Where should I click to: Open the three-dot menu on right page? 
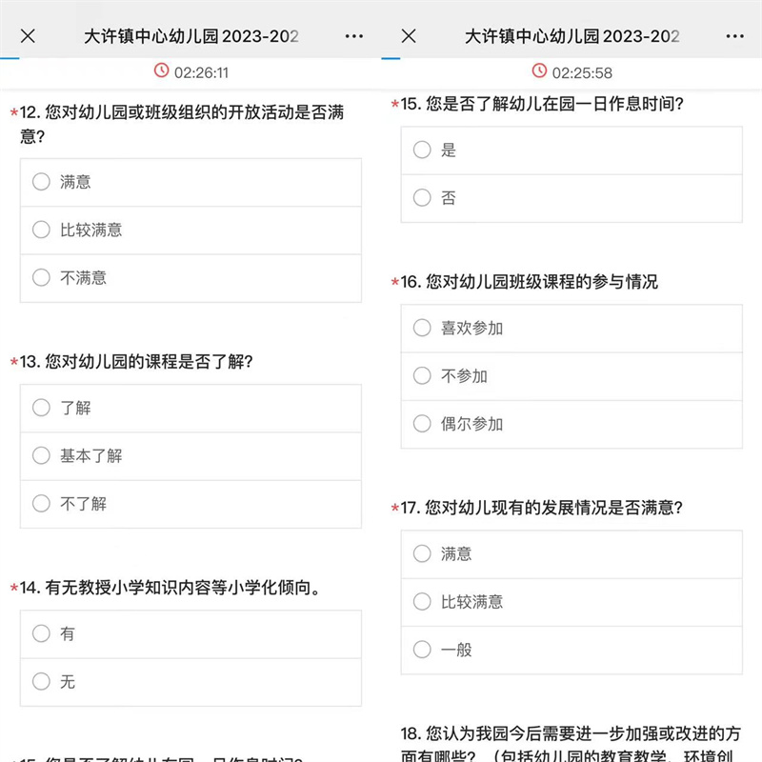pos(734,36)
